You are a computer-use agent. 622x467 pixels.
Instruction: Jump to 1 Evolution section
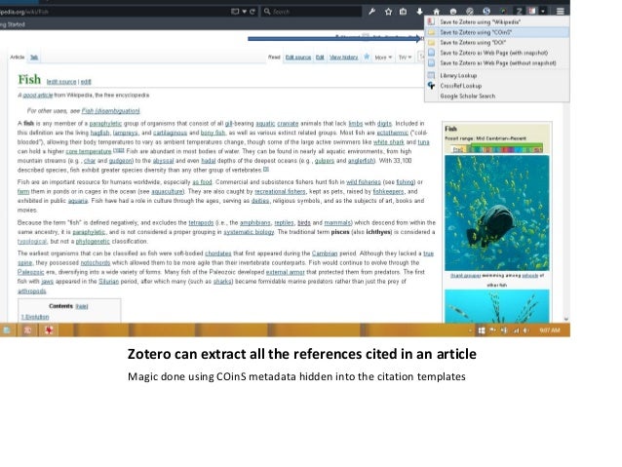tap(35, 317)
